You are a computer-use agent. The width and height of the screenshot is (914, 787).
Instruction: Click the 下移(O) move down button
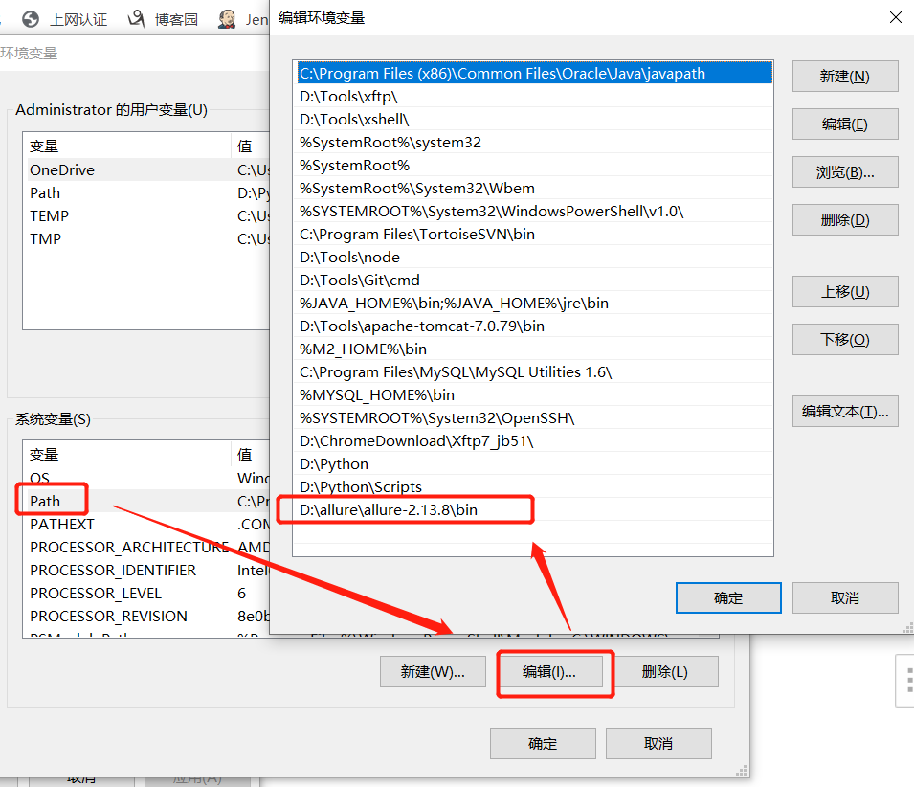coord(845,339)
